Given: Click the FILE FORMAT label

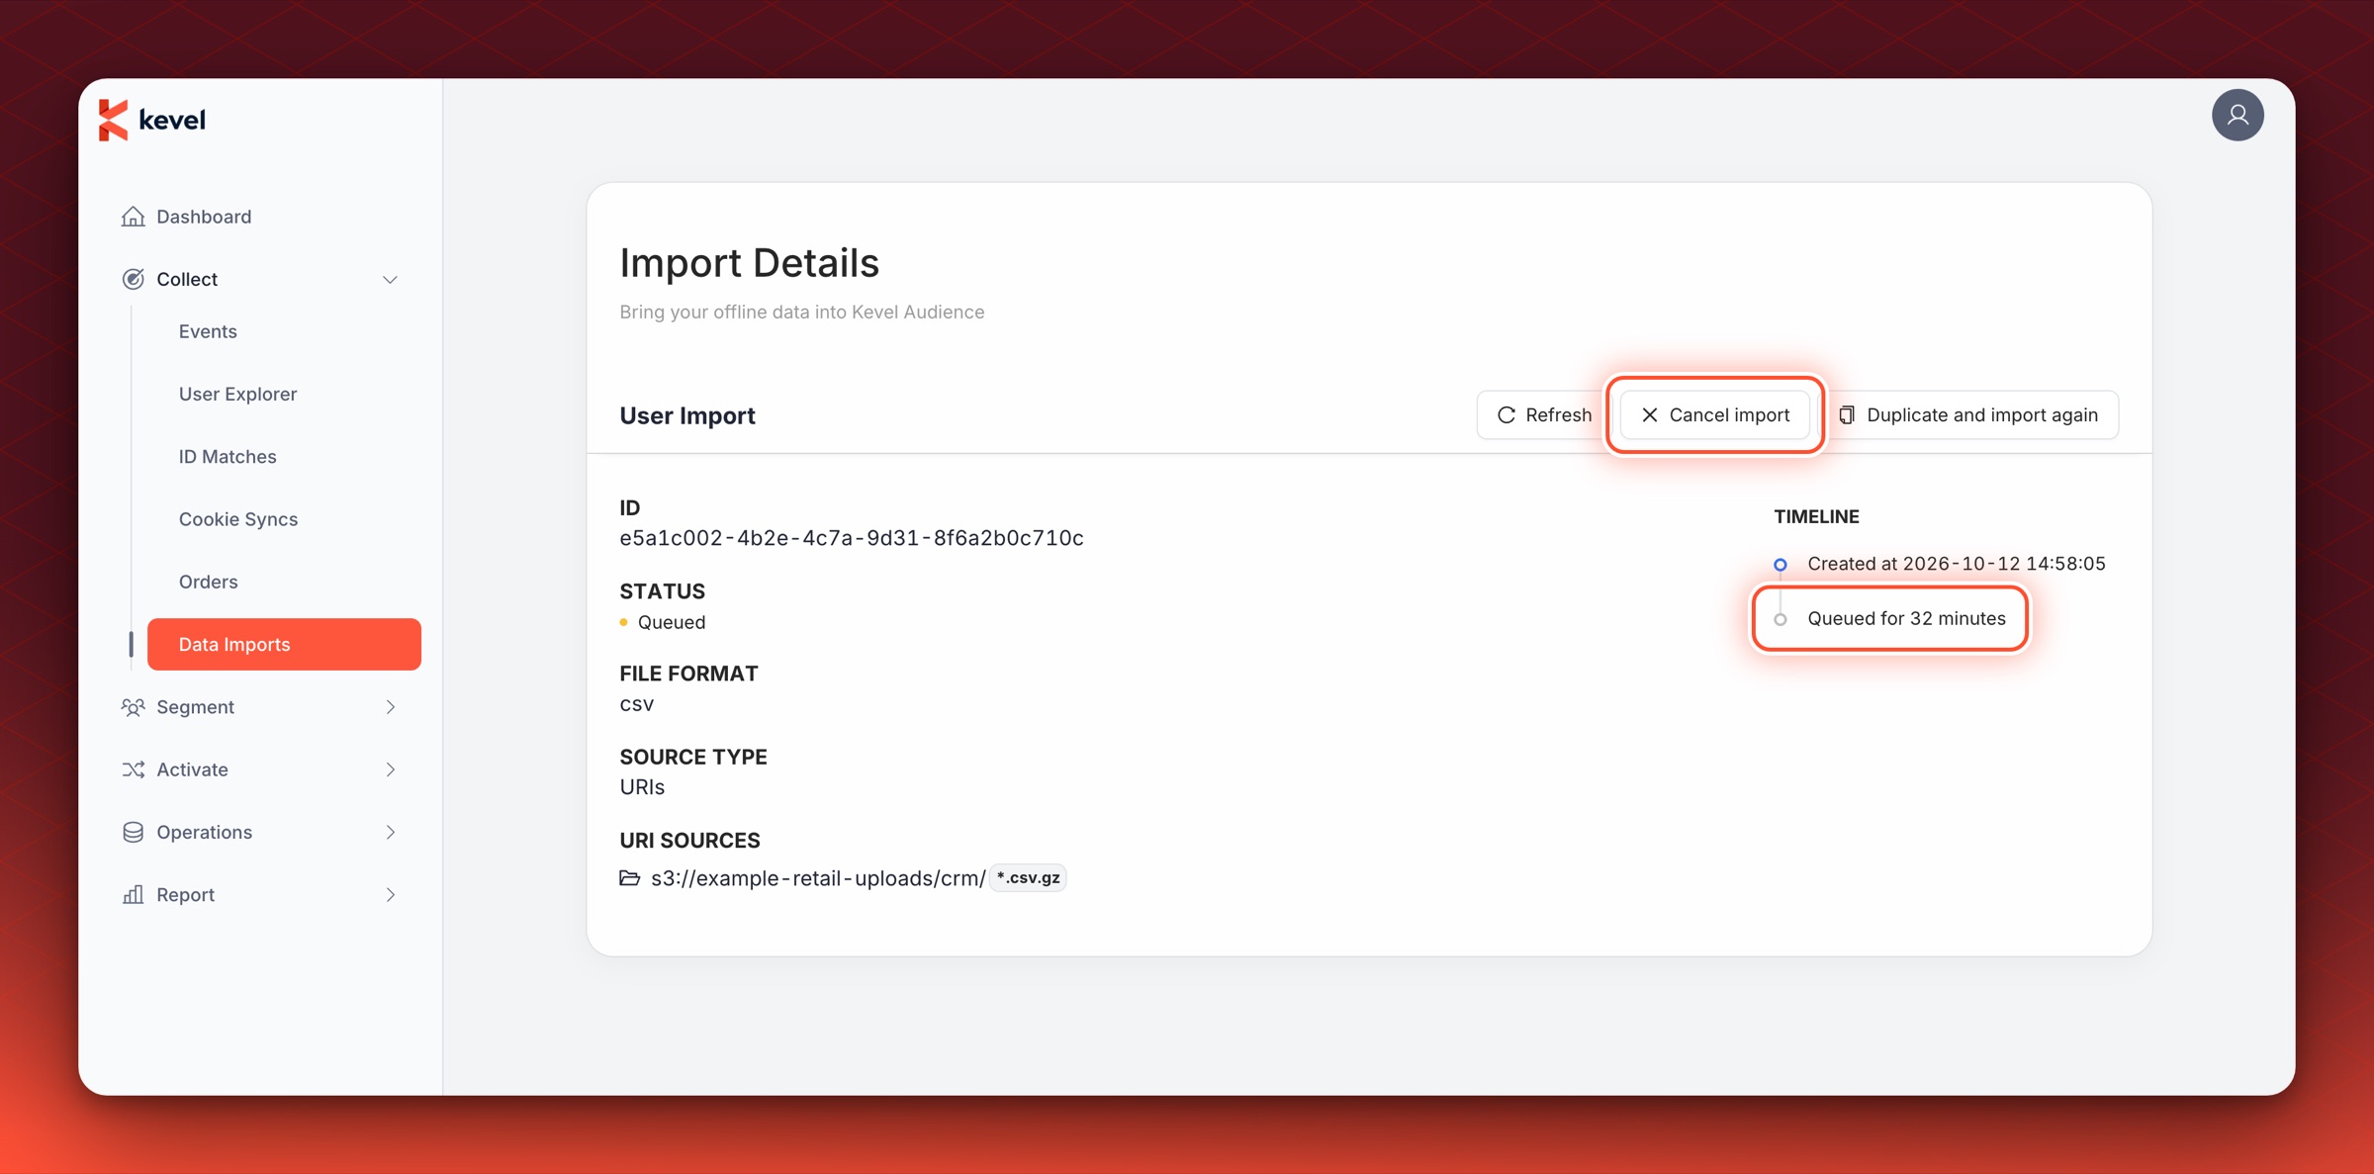Looking at the screenshot, I should pos(688,674).
